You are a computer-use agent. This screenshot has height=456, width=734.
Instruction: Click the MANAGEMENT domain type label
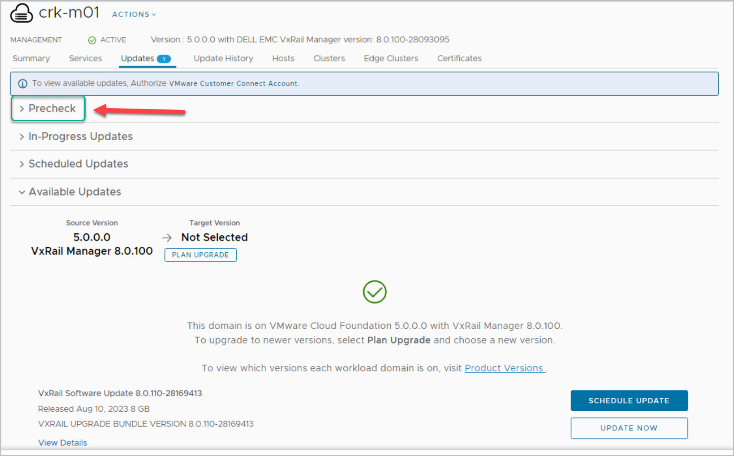pos(36,40)
